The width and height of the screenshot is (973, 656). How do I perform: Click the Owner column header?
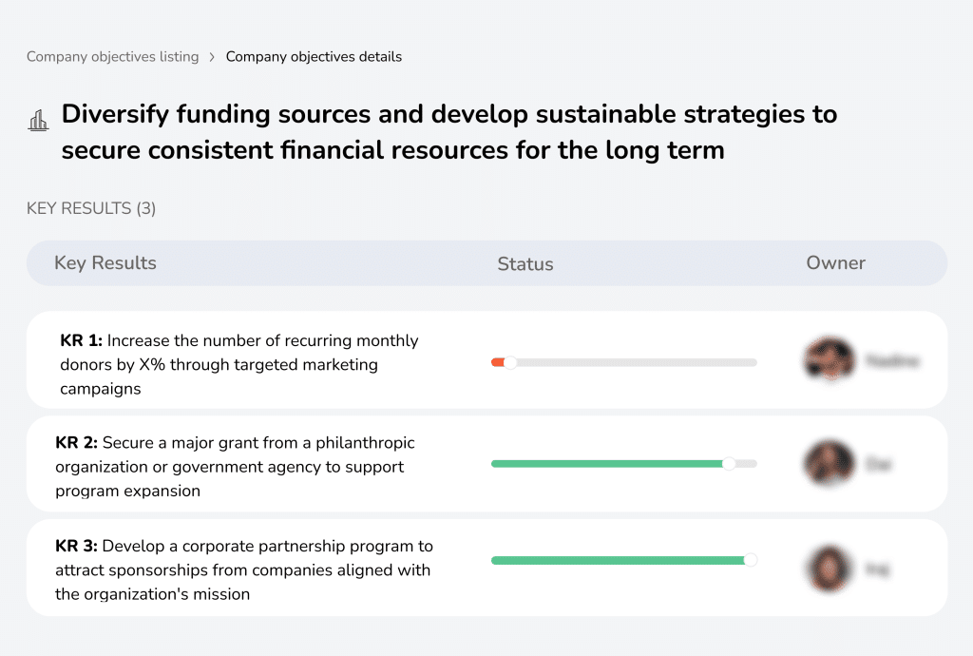coord(835,263)
